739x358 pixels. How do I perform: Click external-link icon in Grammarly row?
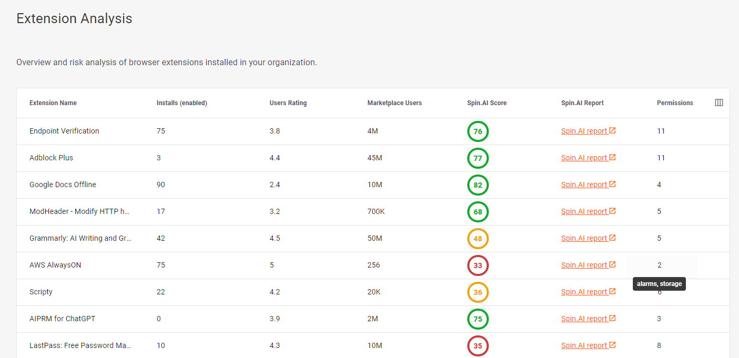612,238
